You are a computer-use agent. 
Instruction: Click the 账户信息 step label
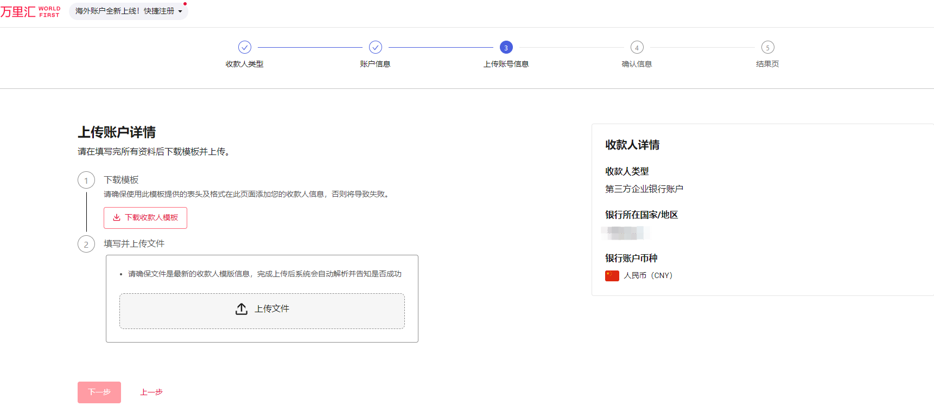pyautogui.click(x=375, y=64)
